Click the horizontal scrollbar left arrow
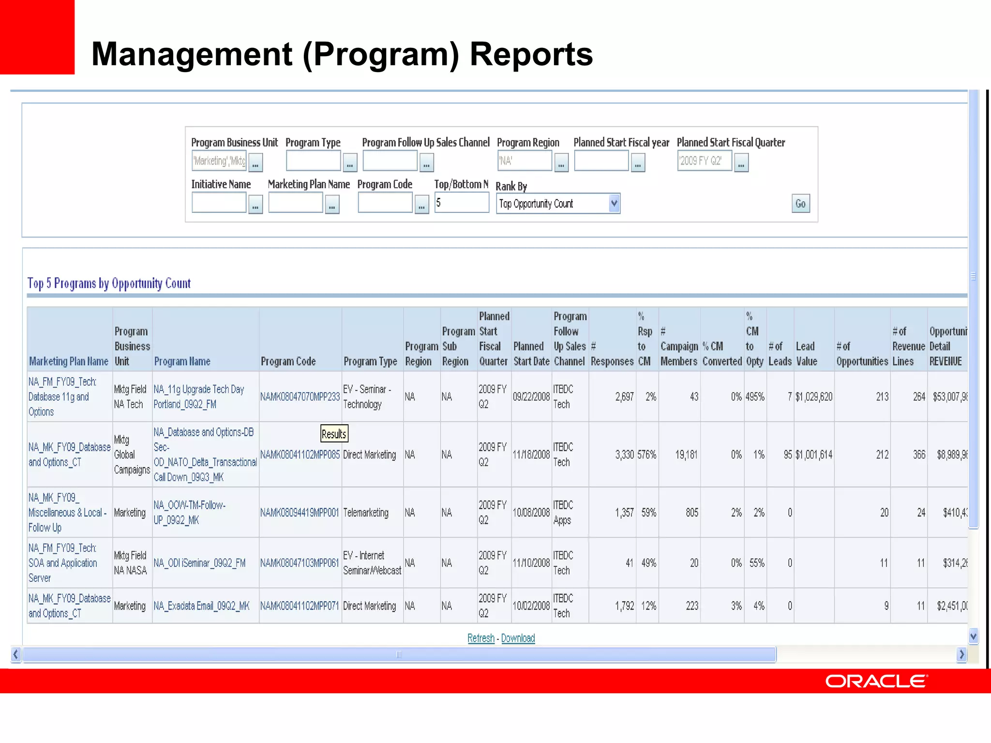991x743 pixels. [x=16, y=654]
